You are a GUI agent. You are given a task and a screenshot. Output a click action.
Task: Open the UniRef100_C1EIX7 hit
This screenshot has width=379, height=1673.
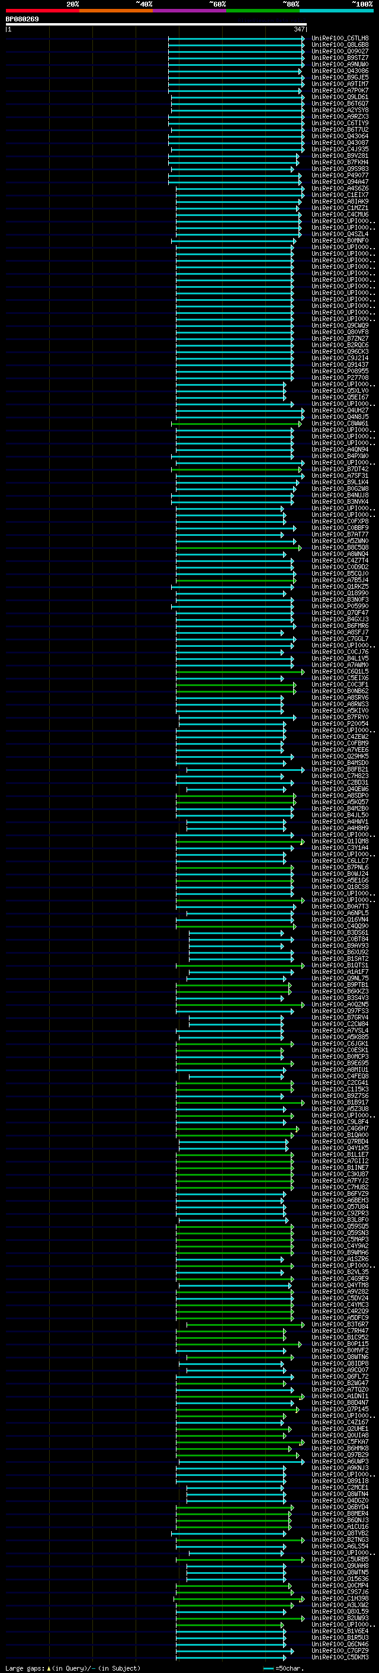tap(340, 195)
